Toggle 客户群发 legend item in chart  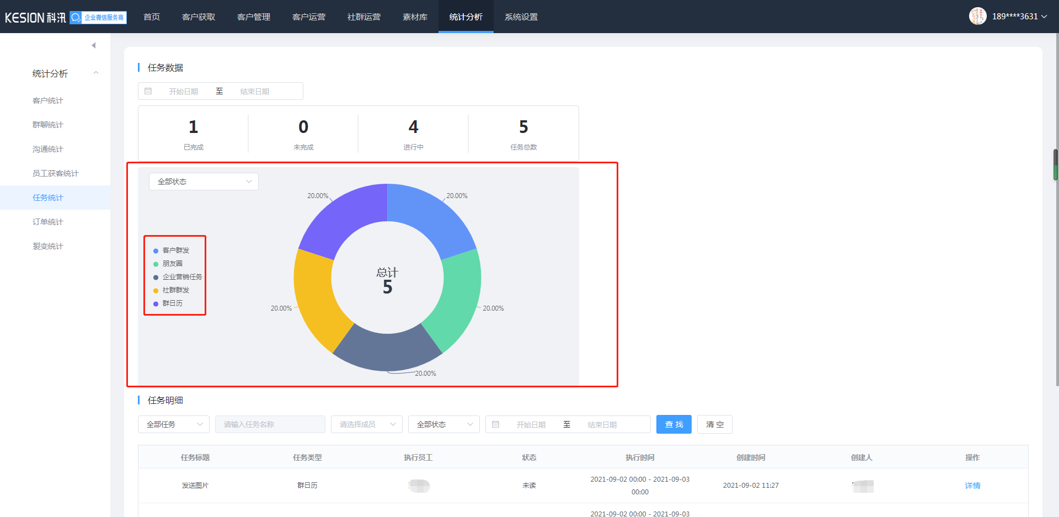click(x=175, y=250)
